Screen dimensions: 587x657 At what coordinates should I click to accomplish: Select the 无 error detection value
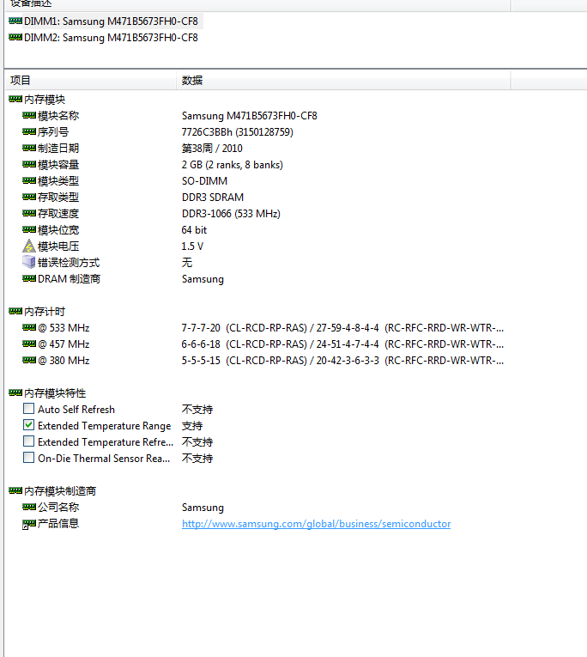pos(187,263)
